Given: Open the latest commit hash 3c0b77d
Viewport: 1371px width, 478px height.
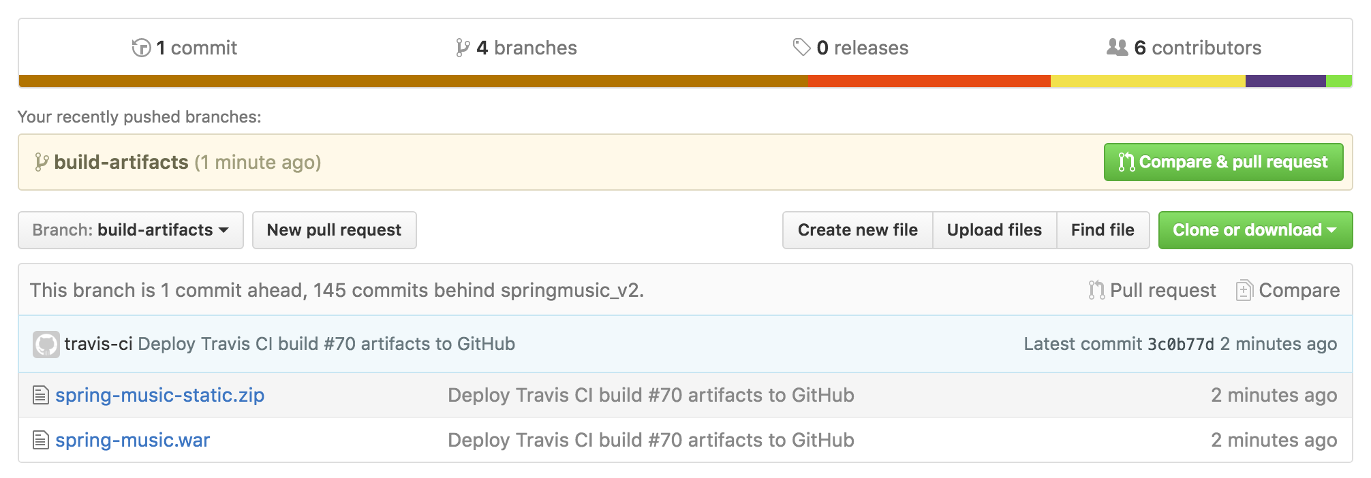Looking at the screenshot, I should click(x=1181, y=345).
